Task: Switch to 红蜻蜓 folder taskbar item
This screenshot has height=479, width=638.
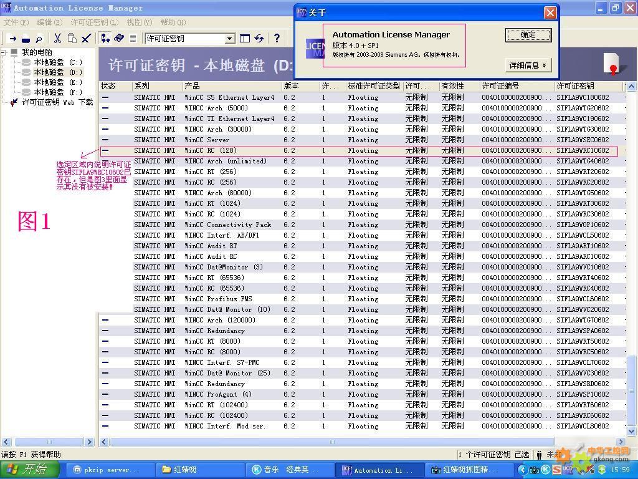Action: click(199, 470)
